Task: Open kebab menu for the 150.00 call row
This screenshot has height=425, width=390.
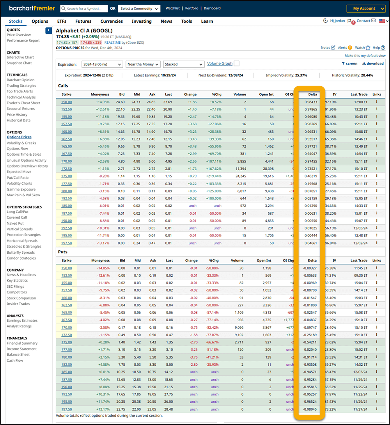Action: tap(376, 102)
